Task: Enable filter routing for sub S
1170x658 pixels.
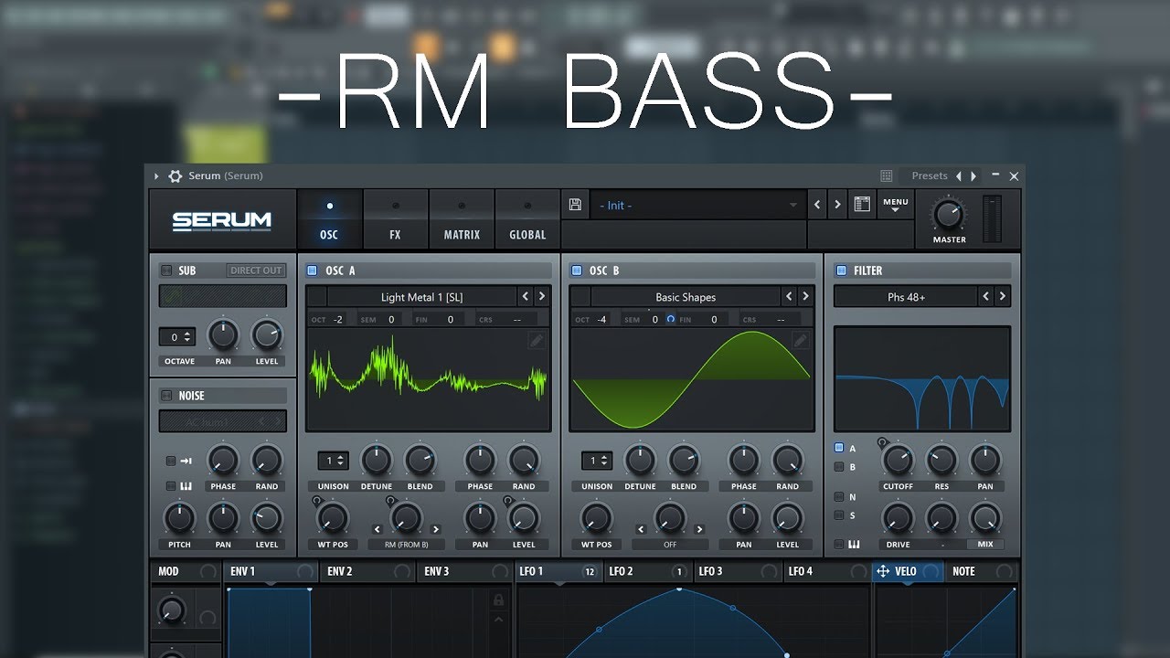Action: (839, 515)
